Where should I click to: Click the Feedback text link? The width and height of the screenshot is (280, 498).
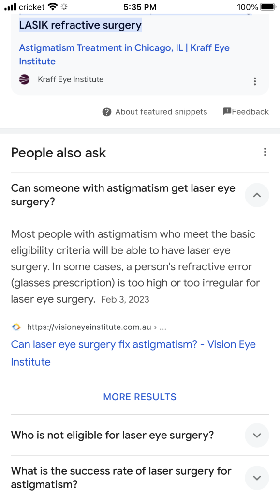point(250,112)
